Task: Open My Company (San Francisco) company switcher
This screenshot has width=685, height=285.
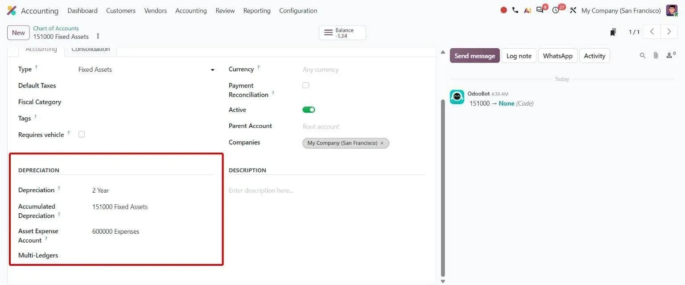Action: 621,10
